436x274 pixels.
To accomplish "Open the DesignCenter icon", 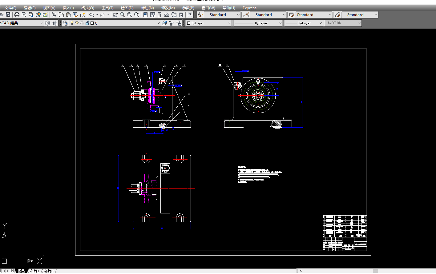I will coord(153,14).
